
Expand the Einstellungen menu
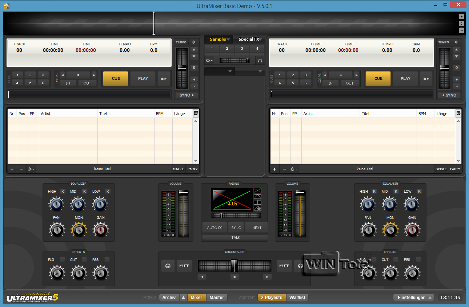coord(414,298)
